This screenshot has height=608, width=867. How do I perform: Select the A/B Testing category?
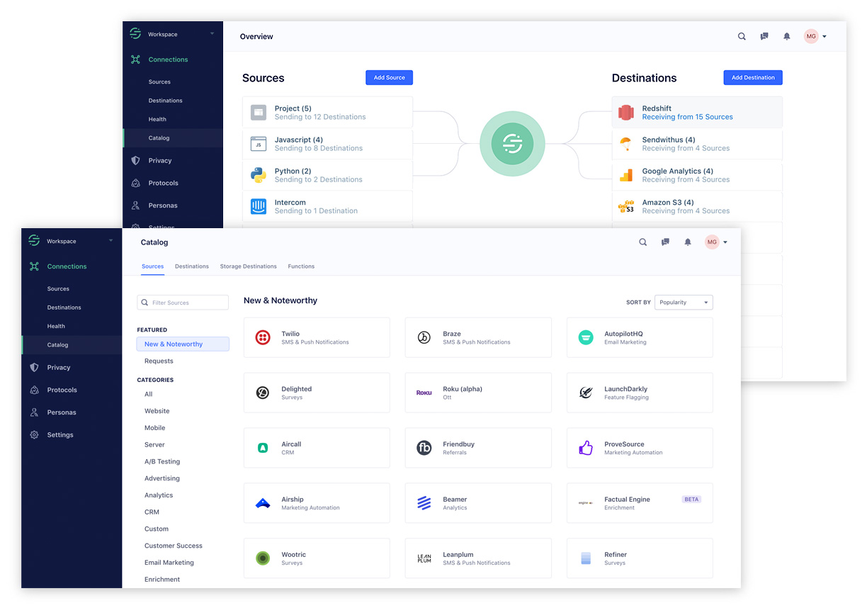[x=162, y=462]
